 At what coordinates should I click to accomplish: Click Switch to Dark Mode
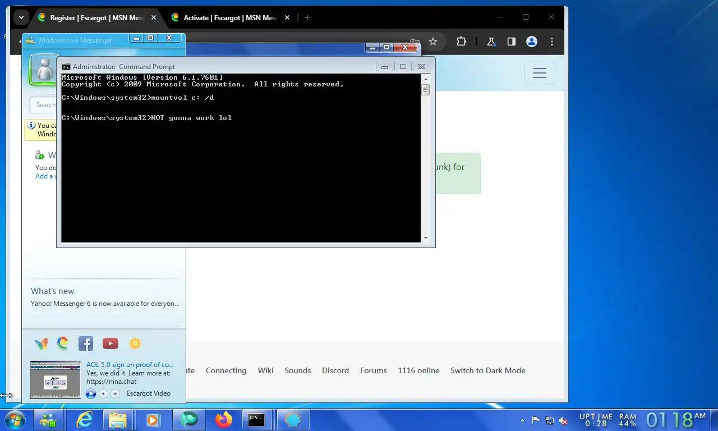click(488, 370)
